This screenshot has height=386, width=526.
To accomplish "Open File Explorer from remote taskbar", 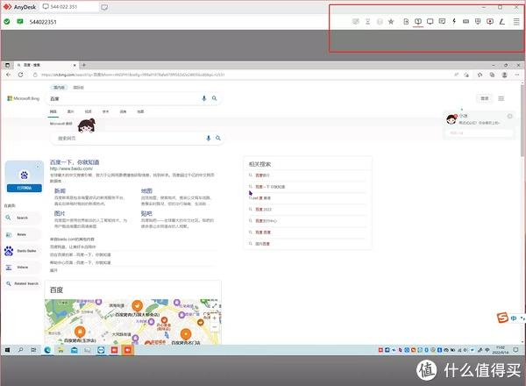I will (x=60, y=350).
